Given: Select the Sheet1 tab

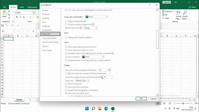Looking at the screenshot, I should point(19,100).
